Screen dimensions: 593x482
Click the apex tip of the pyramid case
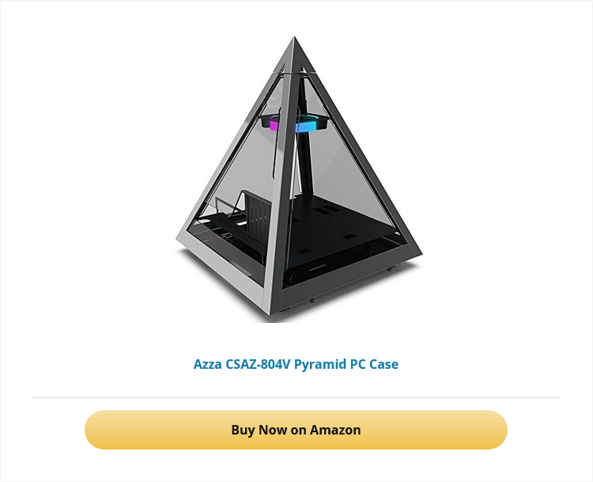click(x=294, y=40)
